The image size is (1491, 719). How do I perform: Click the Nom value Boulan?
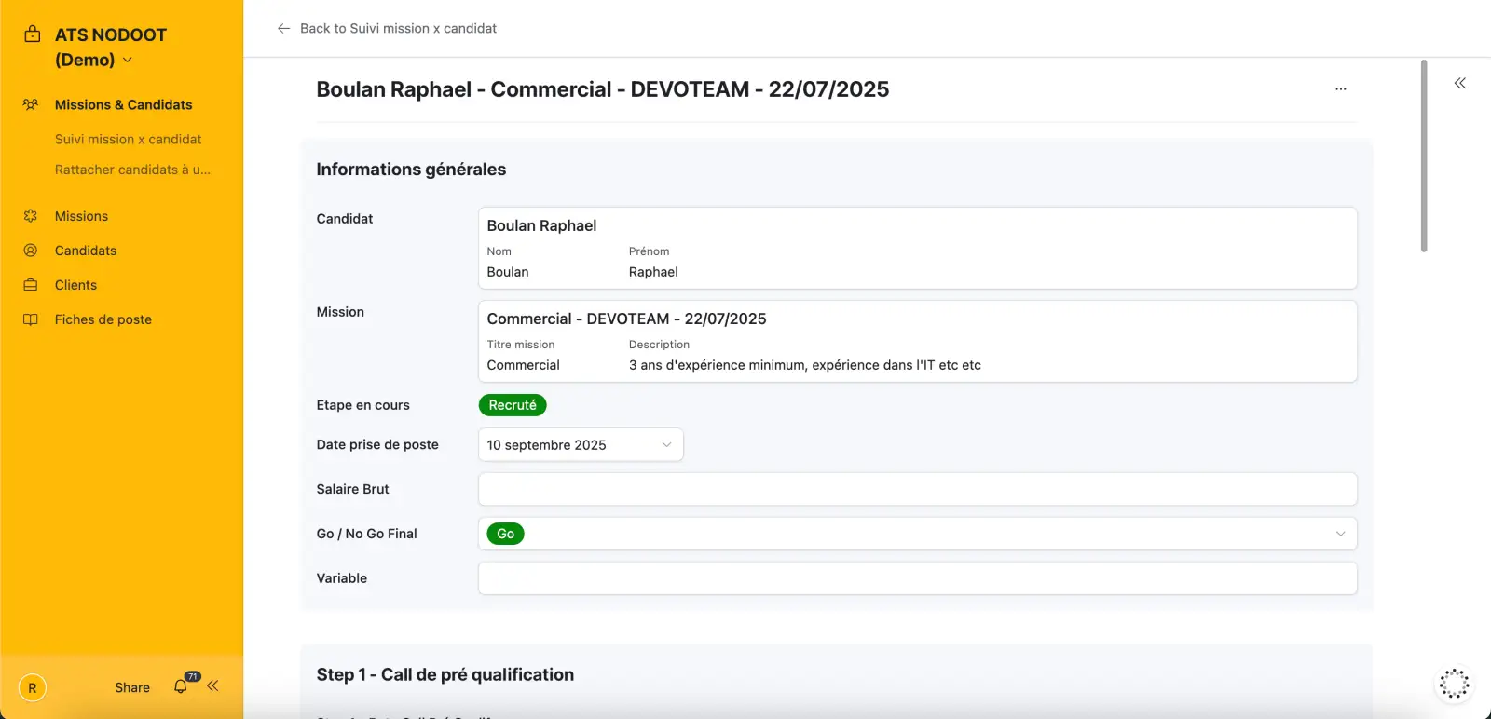click(508, 272)
